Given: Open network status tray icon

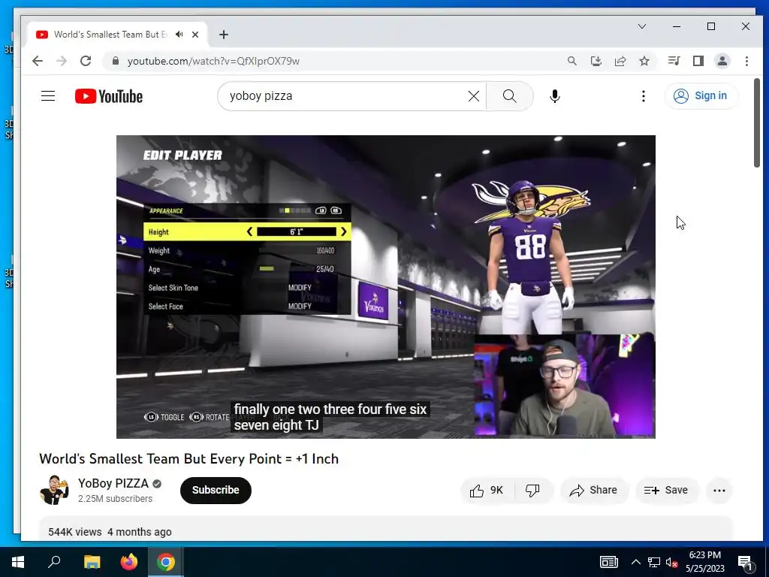Looking at the screenshot, I should coord(654,562).
